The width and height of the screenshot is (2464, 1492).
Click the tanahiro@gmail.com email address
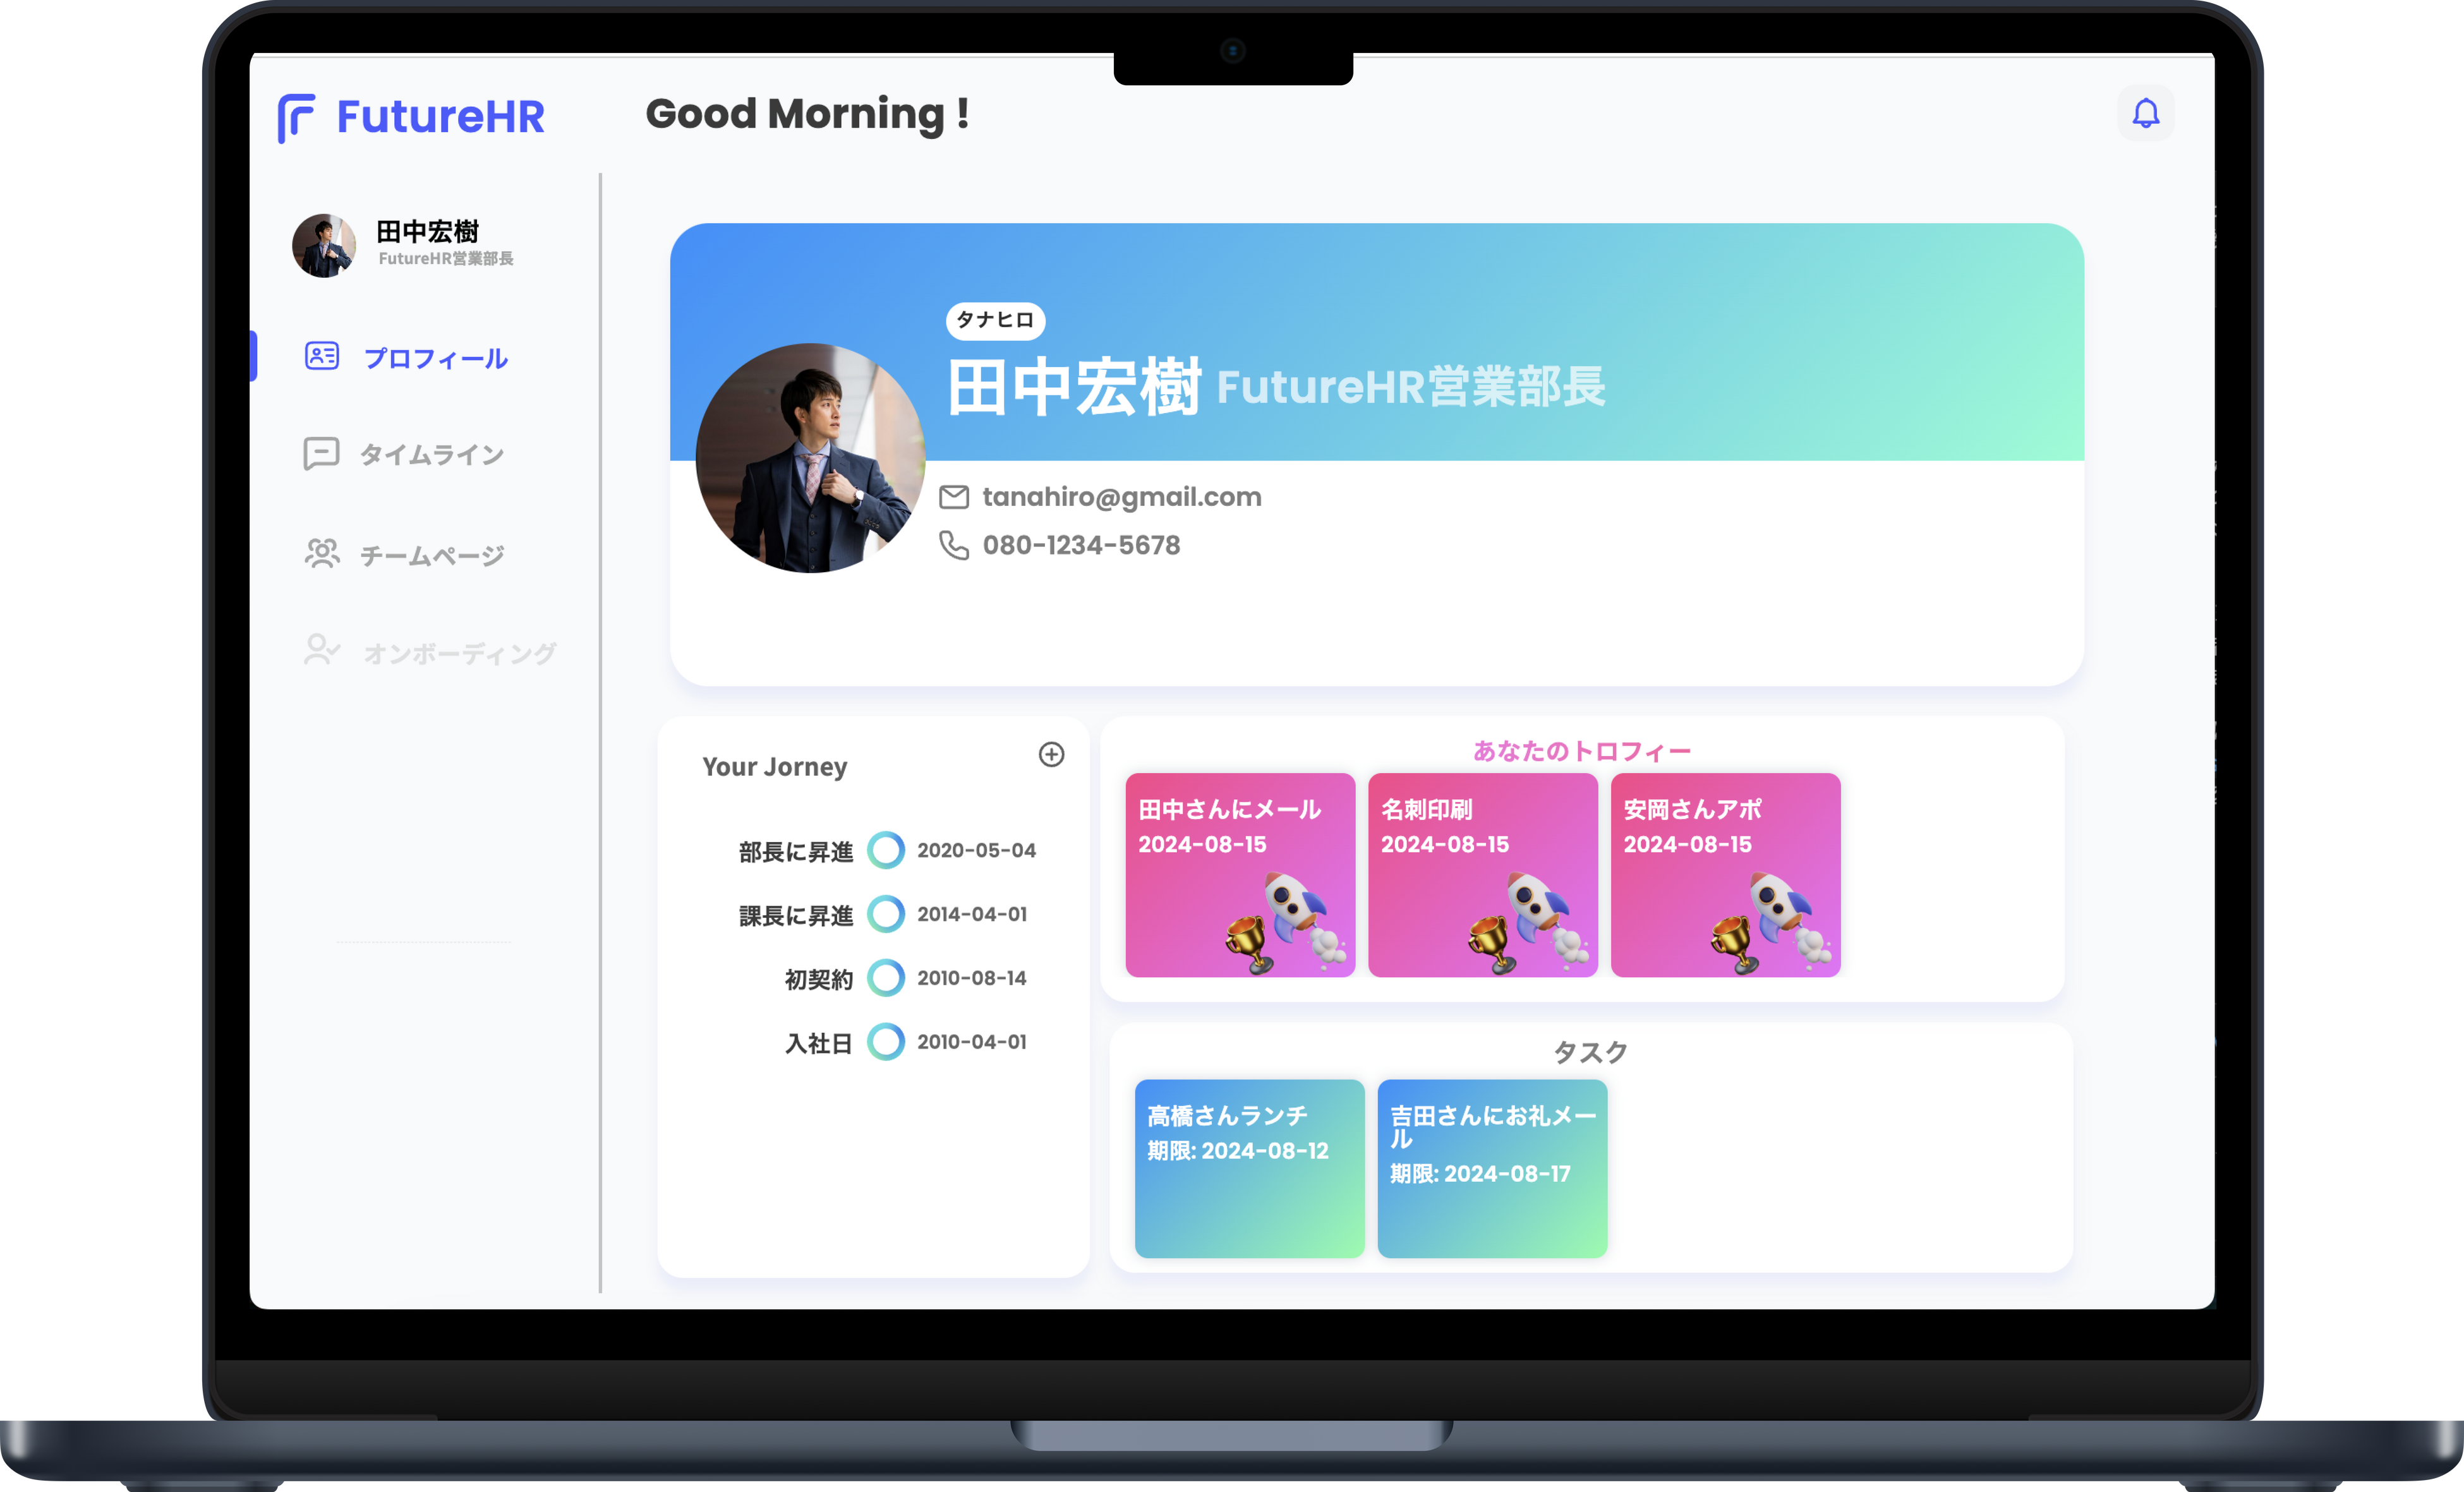click(1122, 497)
